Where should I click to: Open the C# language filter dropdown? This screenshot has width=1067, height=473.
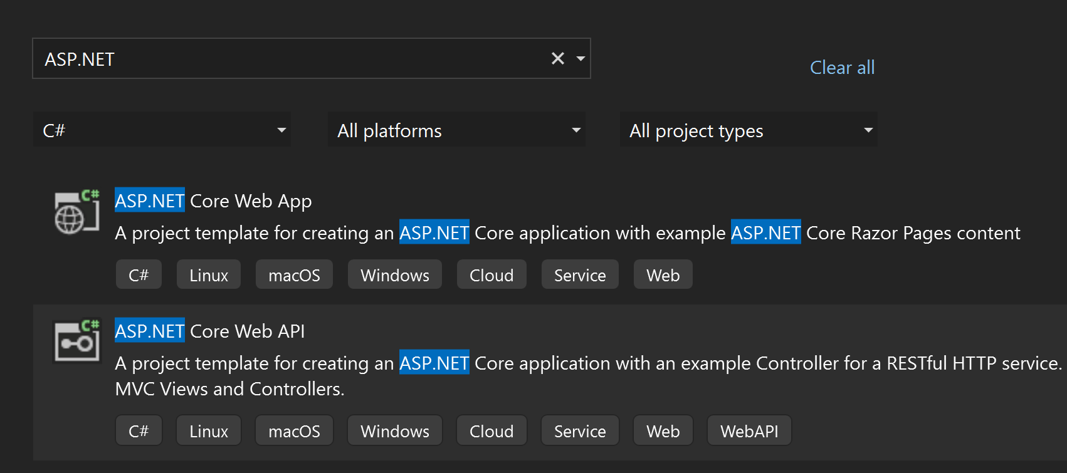point(162,130)
